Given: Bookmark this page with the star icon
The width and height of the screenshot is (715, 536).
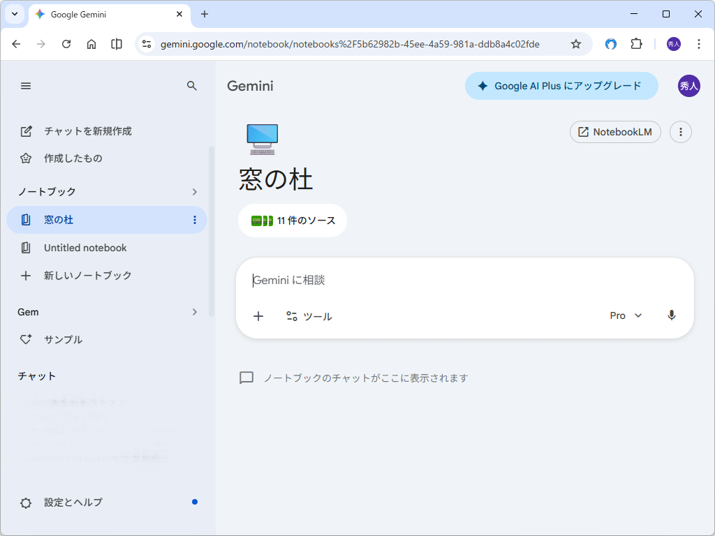Looking at the screenshot, I should [576, 43].
